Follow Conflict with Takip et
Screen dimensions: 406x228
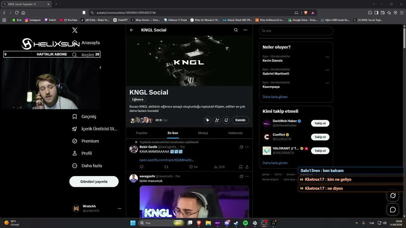click(320, 137)
